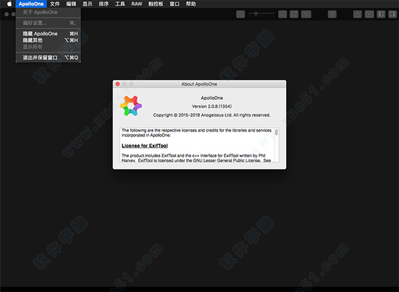Click the 'The following are the respective licenses' paragraph
Screen dimensions: 399x292
tap(196, 132)
